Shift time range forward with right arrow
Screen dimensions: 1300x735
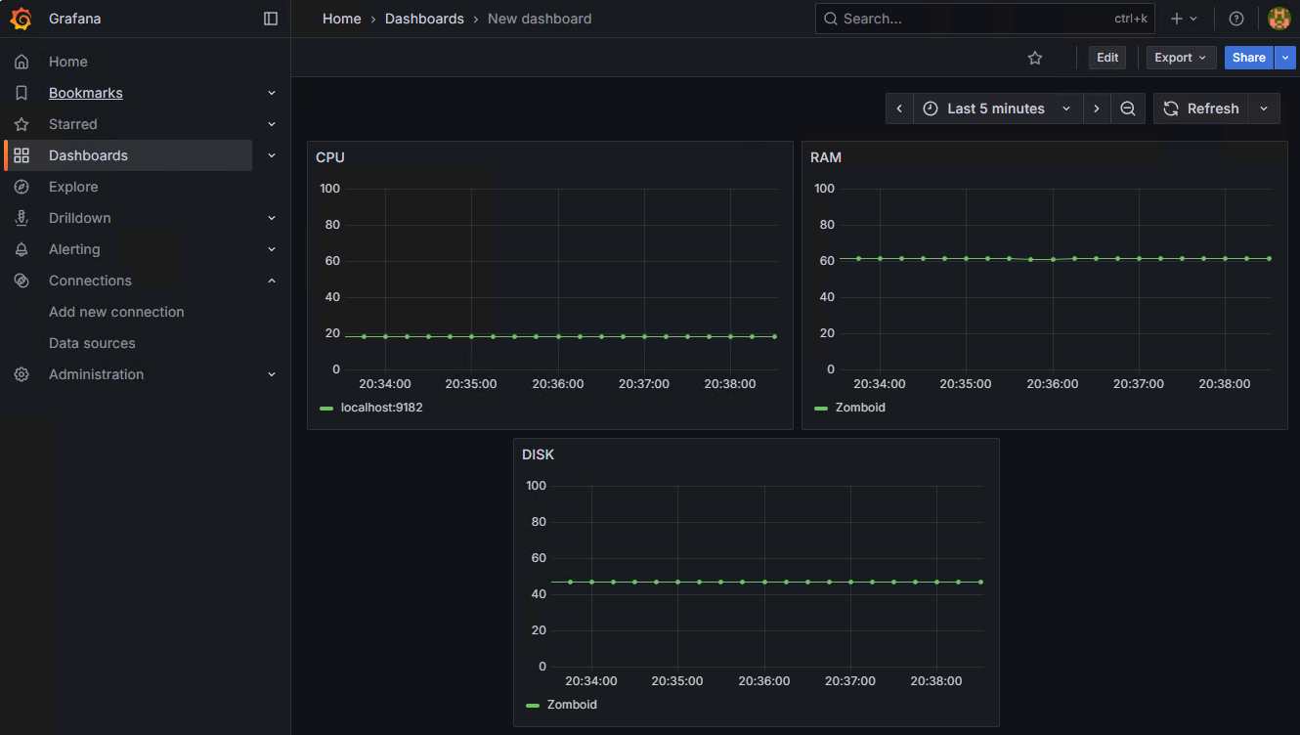(x=1097, y=108)
